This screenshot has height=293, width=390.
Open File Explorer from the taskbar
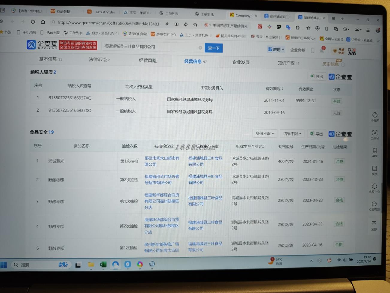coord(91,264)
